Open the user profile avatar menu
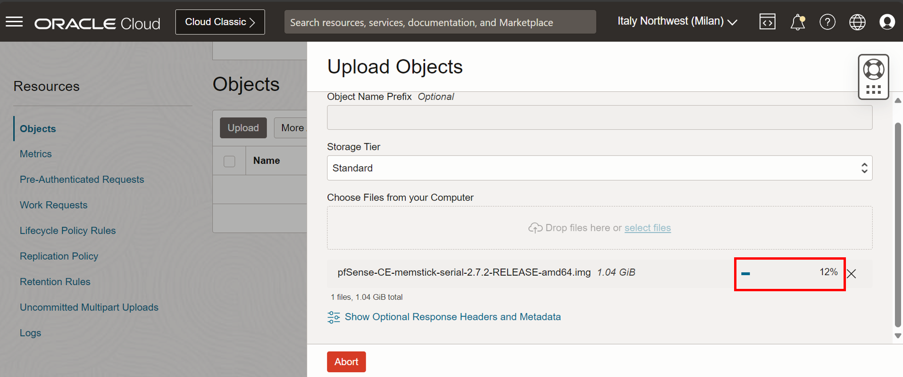903x377 pixels. pyautogui.click(x=887, y=22)
